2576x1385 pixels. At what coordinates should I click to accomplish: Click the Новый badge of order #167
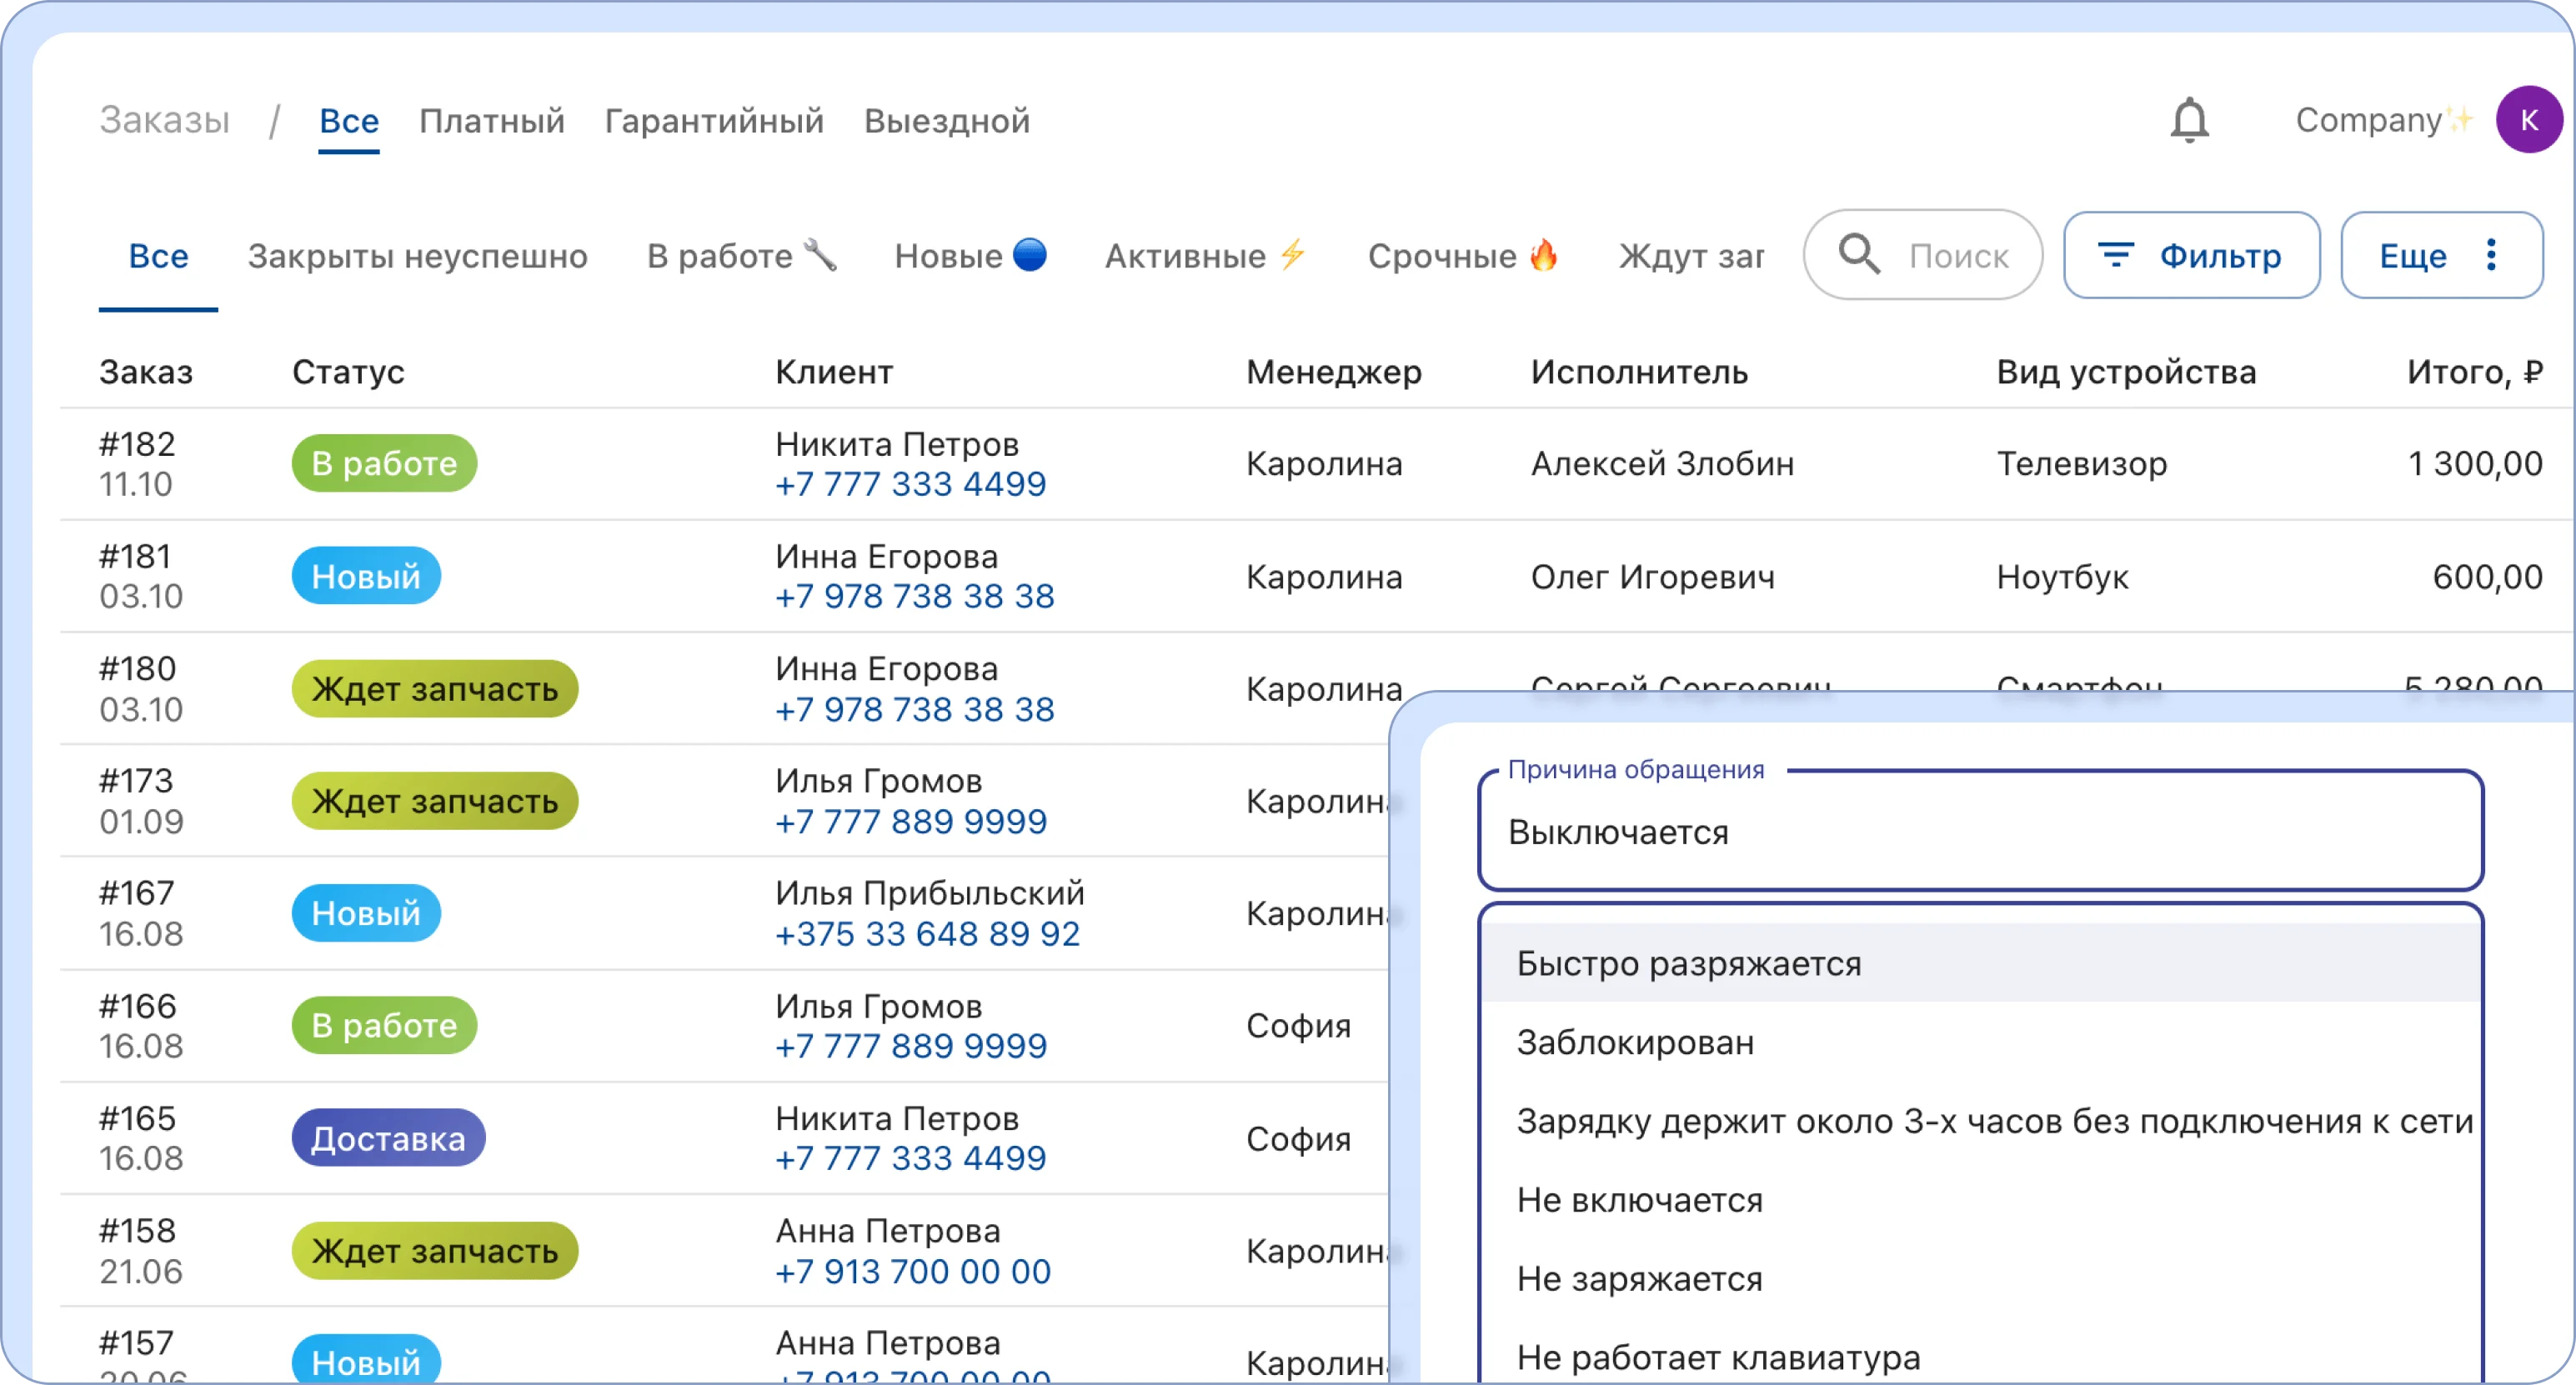pyautogui.click(x=366, y=913)
